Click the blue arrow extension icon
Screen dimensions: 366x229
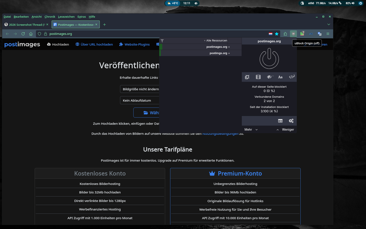pos(311,34)
